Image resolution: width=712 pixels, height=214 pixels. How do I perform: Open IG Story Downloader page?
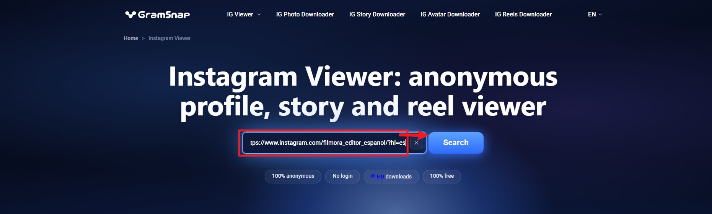pyautogui.click(x=377, y=14)
